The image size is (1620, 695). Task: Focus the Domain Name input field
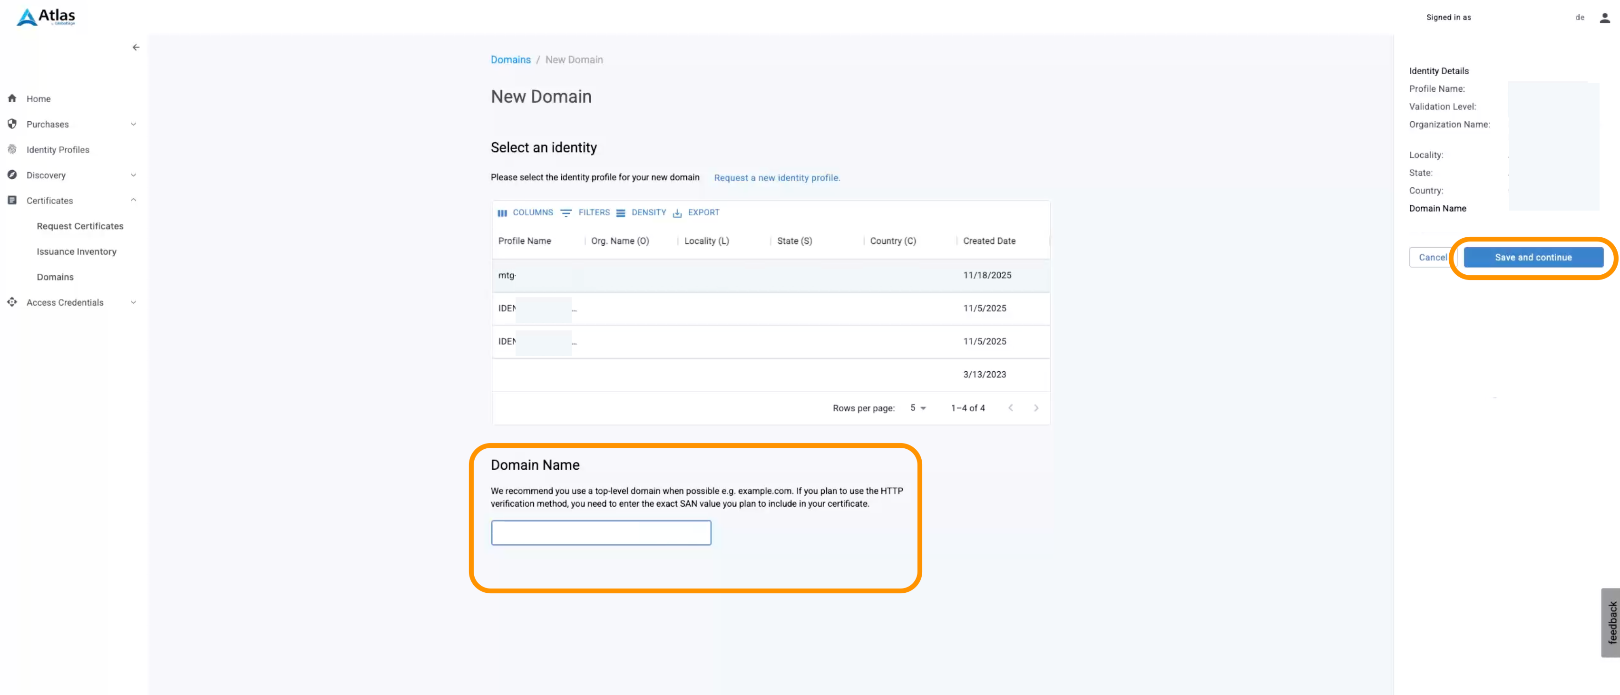click(601, 532)
